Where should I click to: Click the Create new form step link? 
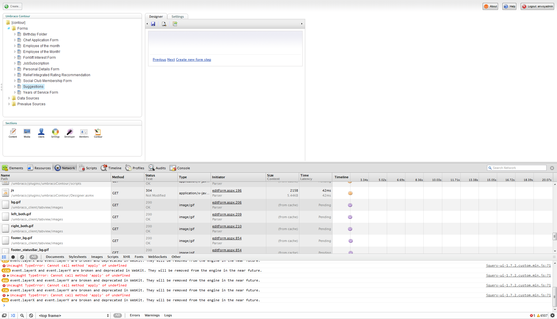[193, 60]
